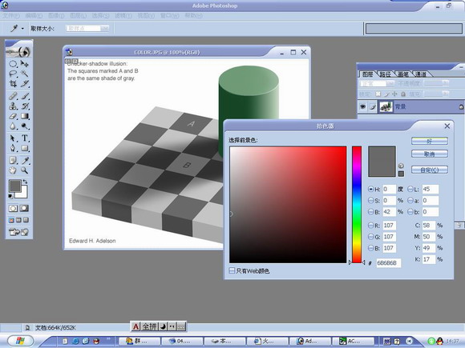Select the Path Selection arrow tool
Viewport: 465px width, 348px height.
(13, 138)
